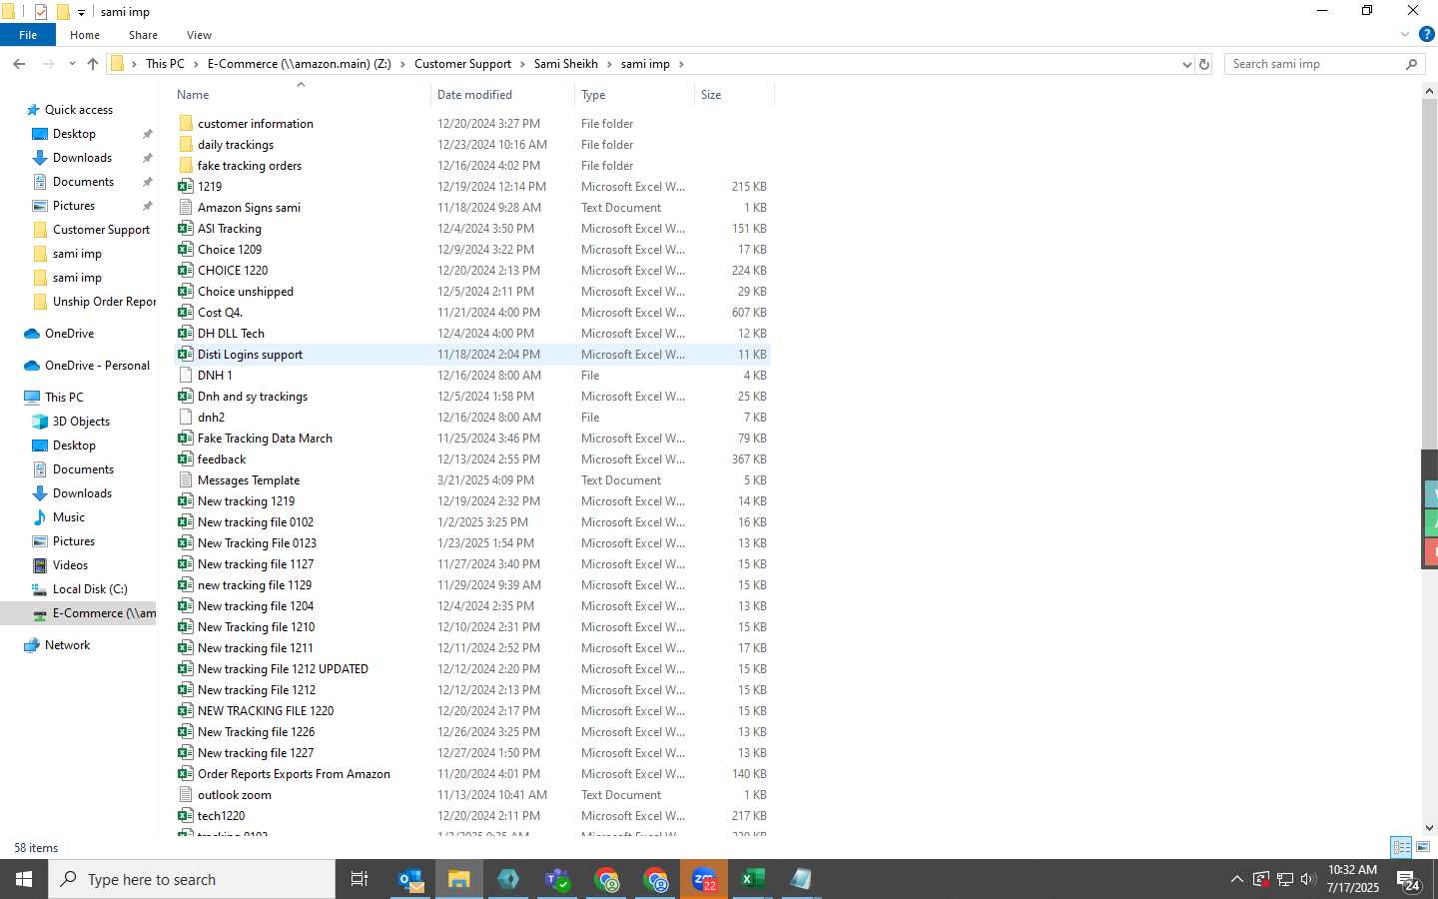
Task: Refresh the sami imp folder view
Action: pos(1204,64)
